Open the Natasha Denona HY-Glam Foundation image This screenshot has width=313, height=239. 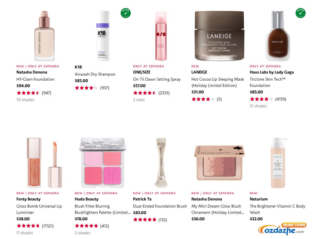(44, 36)
